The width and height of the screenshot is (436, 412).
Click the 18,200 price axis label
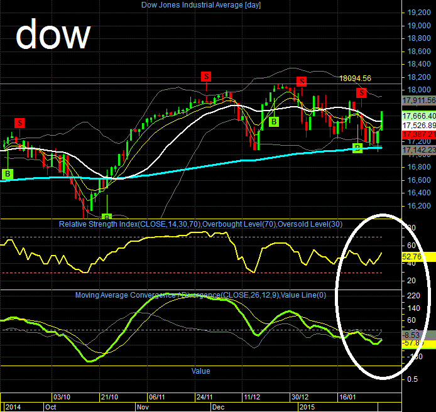tap(419, 77)
